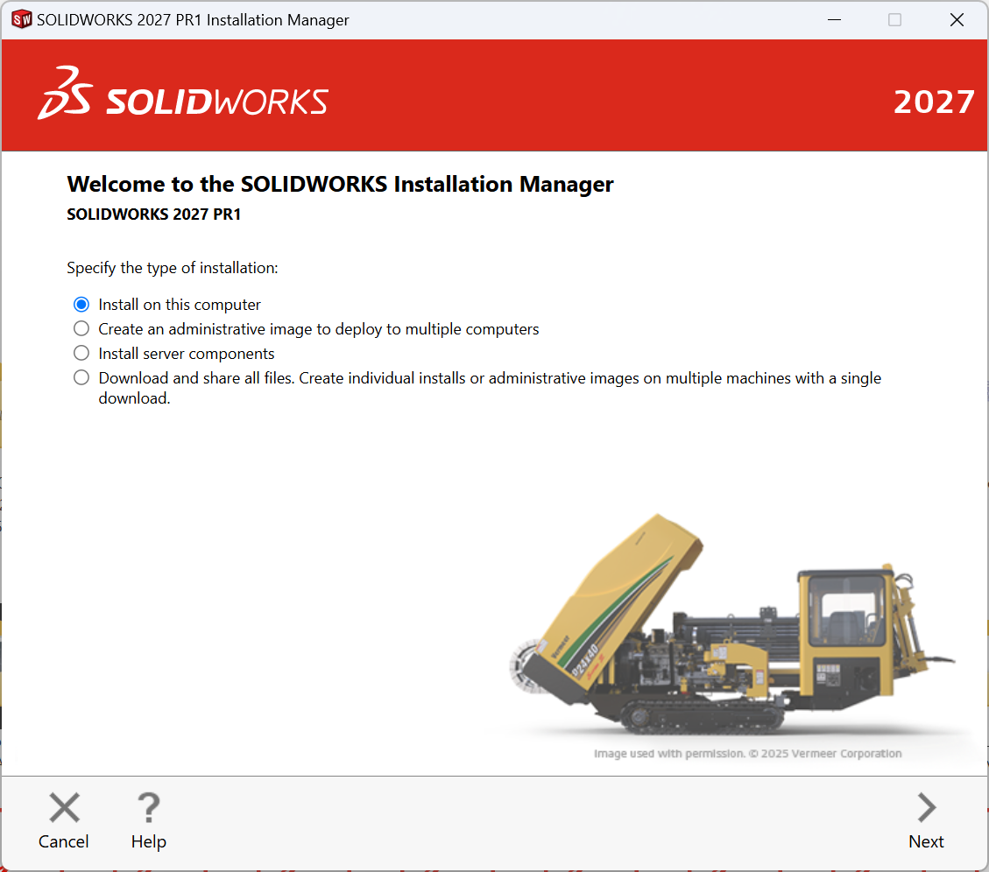This screenshot has height=872, width=989.
Task: Click the Welcome to the SOLIDWORKS Installation Manager heading
Action: click(x=340, y=184)
